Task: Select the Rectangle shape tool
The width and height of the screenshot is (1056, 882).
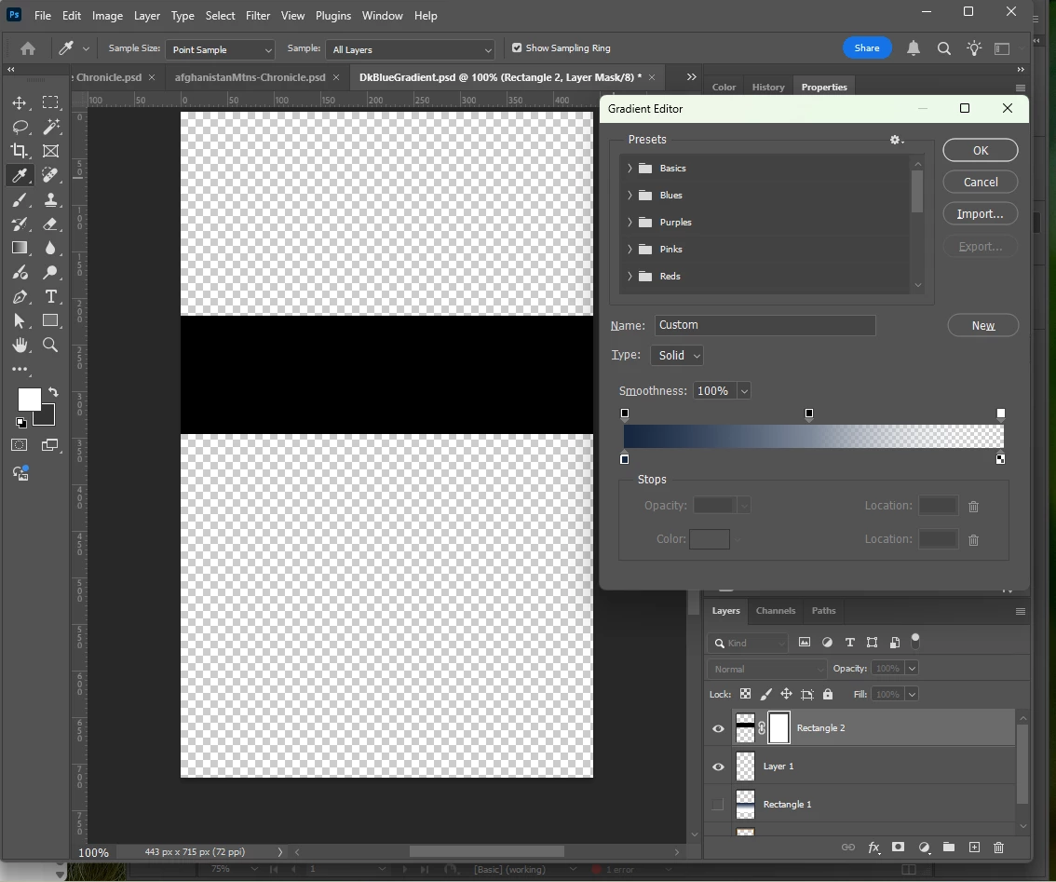Action: (x=50, y=320)
